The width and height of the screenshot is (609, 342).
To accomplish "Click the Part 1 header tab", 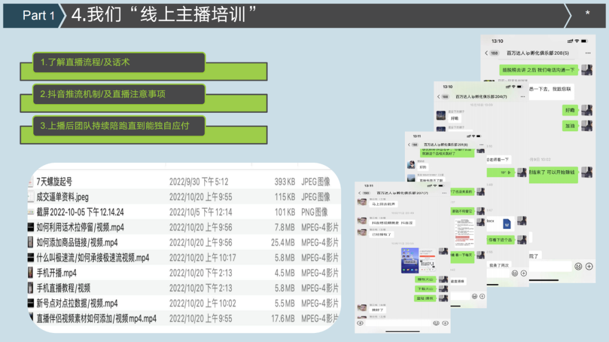I will point(38,15).
